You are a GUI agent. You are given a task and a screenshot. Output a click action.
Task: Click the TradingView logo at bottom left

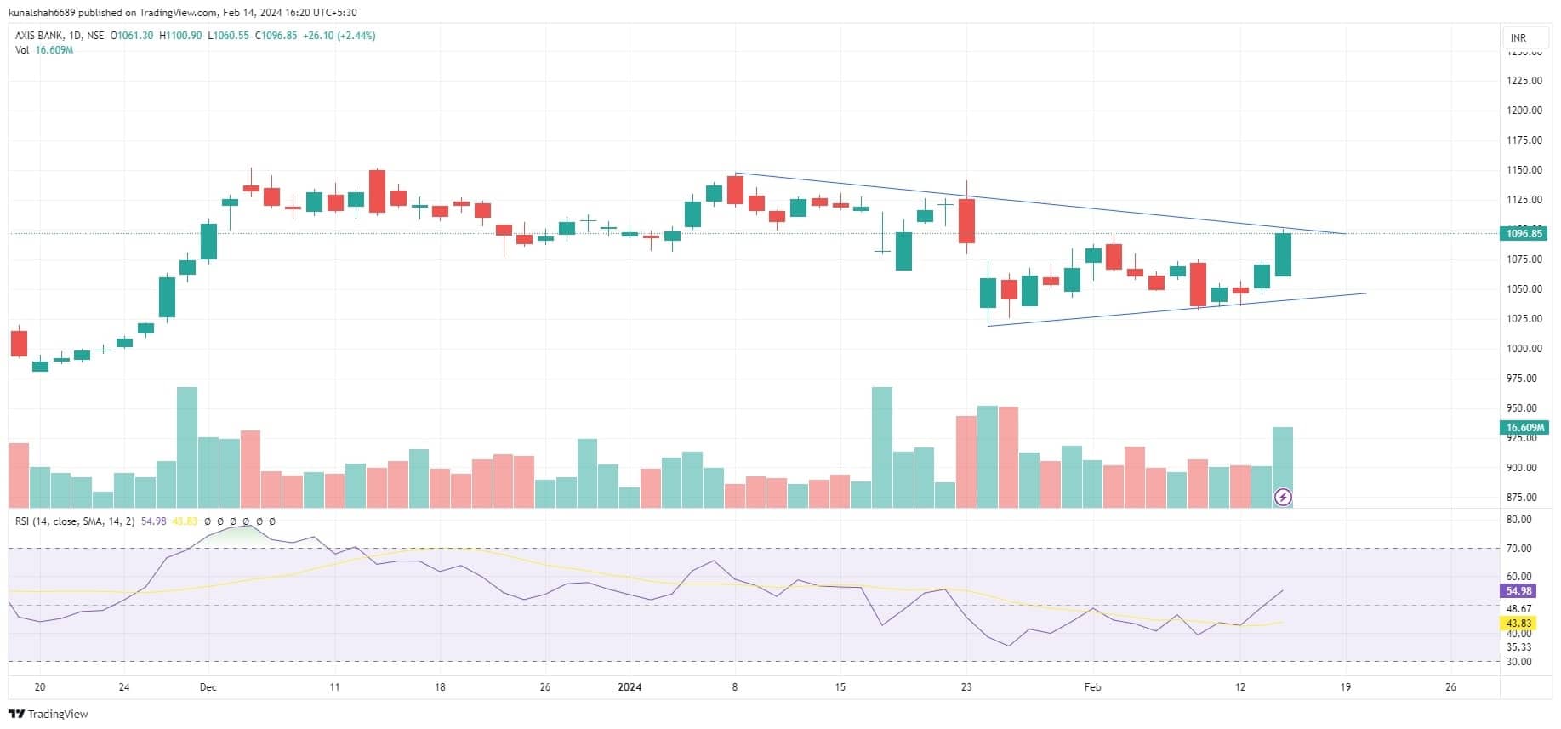point(48,714)
